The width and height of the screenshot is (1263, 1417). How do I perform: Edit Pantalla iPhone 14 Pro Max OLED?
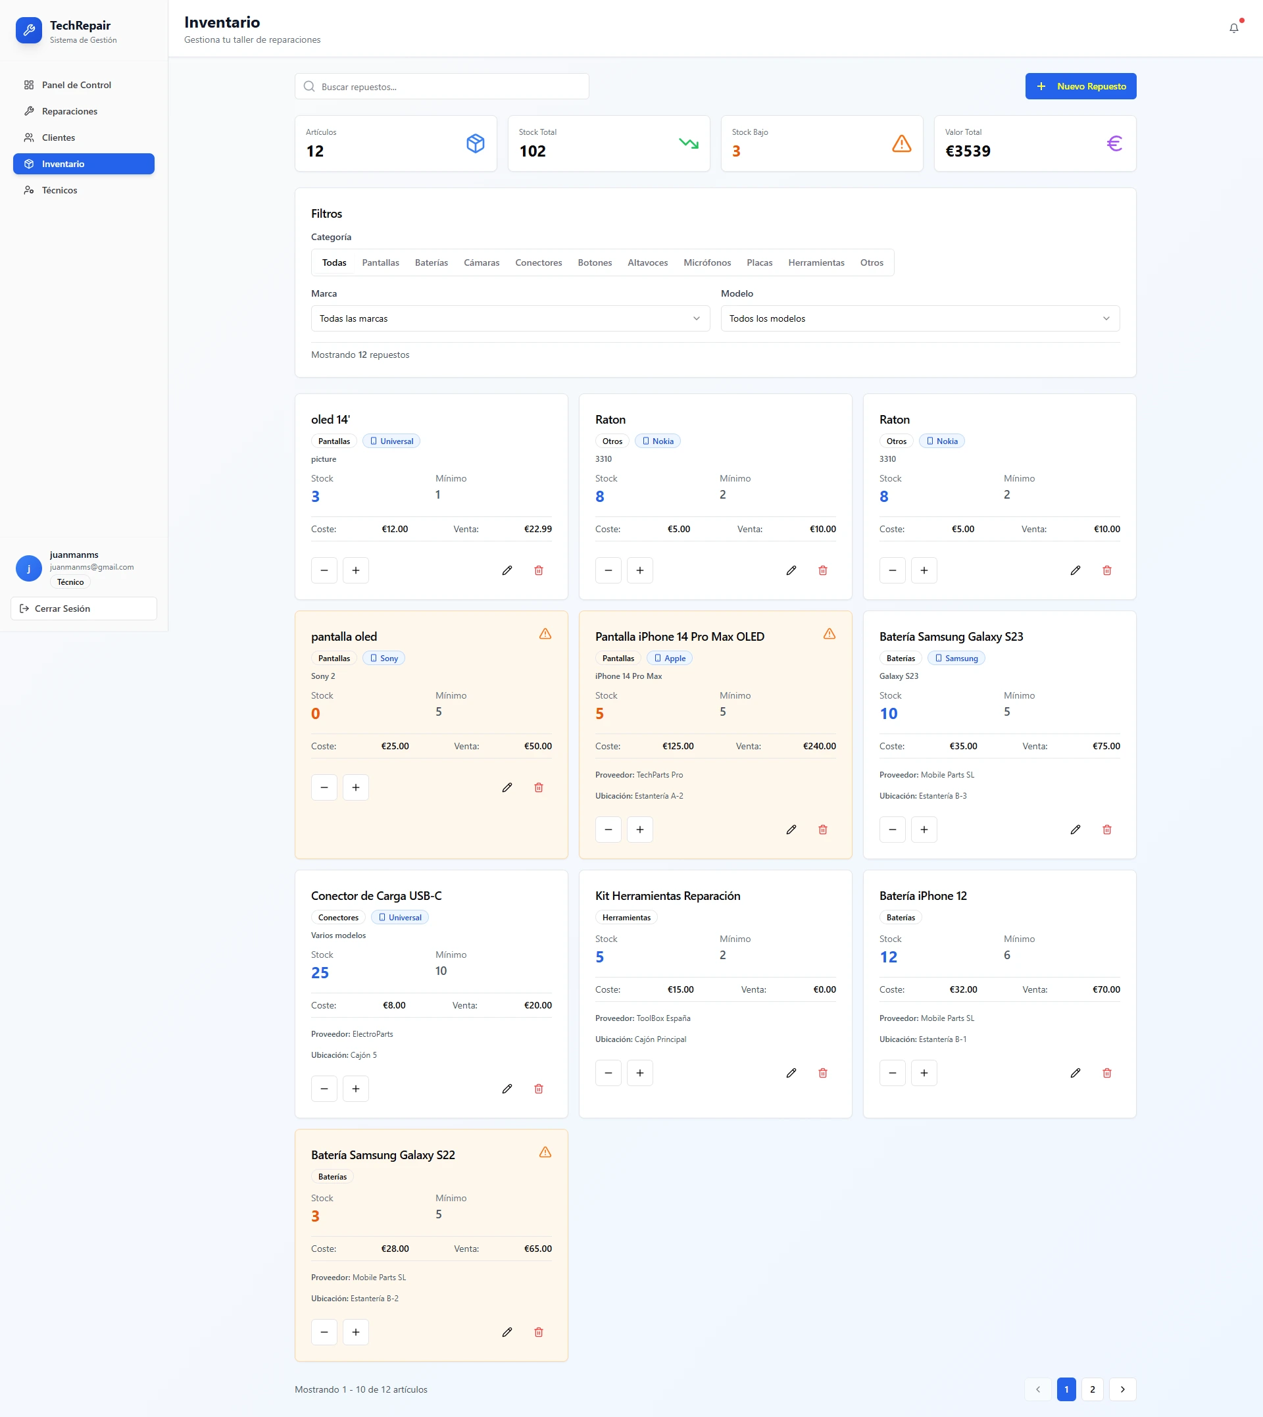(x=791, y=830)
